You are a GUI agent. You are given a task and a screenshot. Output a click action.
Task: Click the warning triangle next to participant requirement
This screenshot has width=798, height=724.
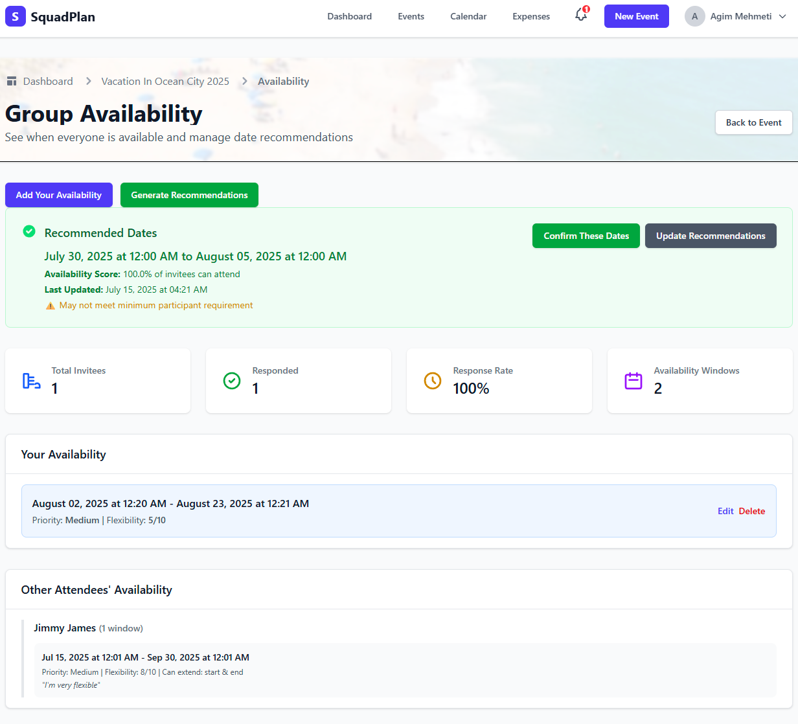tap(51, 305)
